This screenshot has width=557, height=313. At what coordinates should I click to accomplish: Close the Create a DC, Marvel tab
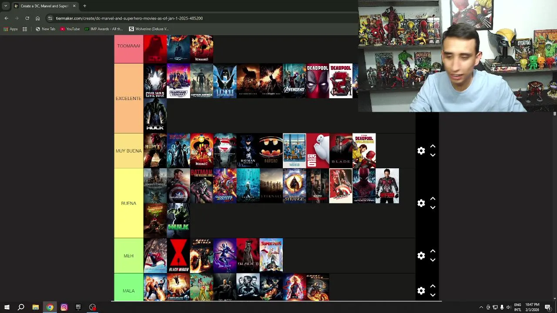(74, 6)
